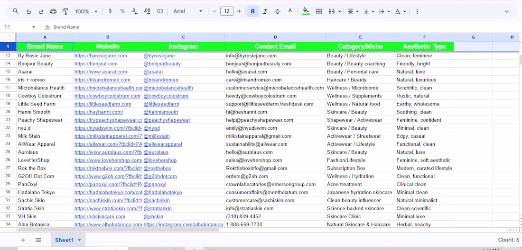Open the heyhanni.com website link
522x250 pixels.
[99, 112]
